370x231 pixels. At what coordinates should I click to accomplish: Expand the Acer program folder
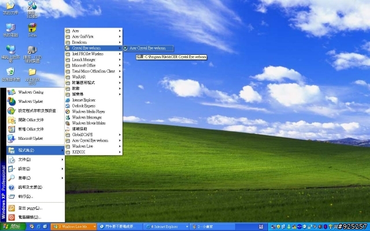94,31
